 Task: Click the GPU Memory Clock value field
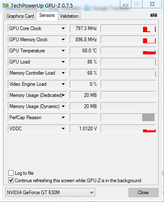pyautogui.click(x=84, y=40)
